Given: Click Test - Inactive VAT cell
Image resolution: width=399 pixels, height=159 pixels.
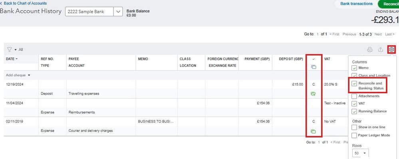Looking at the screenshot, I should pyautogui.click(x=335, y=103).
